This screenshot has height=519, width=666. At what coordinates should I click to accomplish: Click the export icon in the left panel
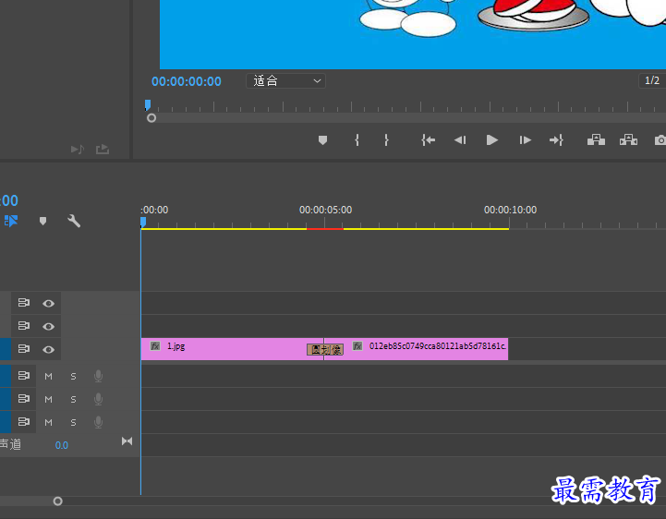point(103,149)
